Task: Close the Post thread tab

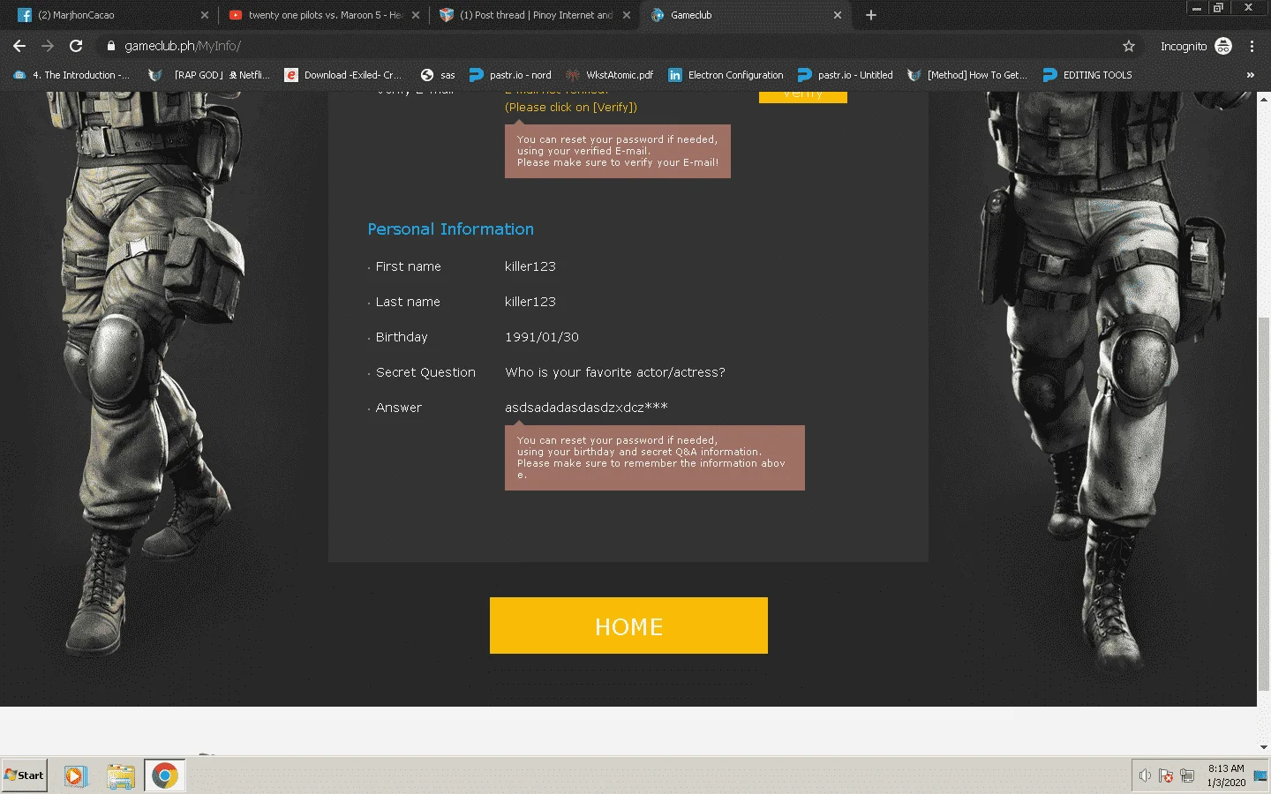Action: (627, 15)
